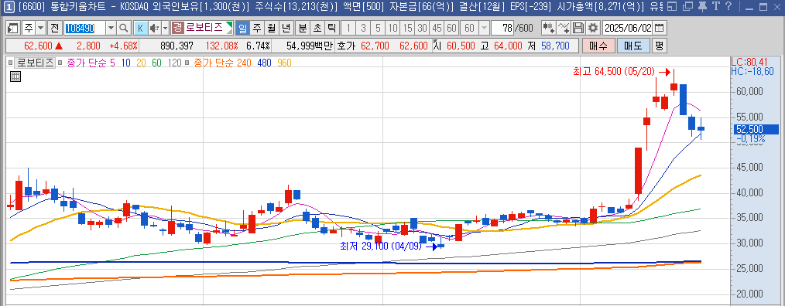This screenshot has height=306, width=785.
Task: Click the current price 62,600
Action: [x=38, y=46]
